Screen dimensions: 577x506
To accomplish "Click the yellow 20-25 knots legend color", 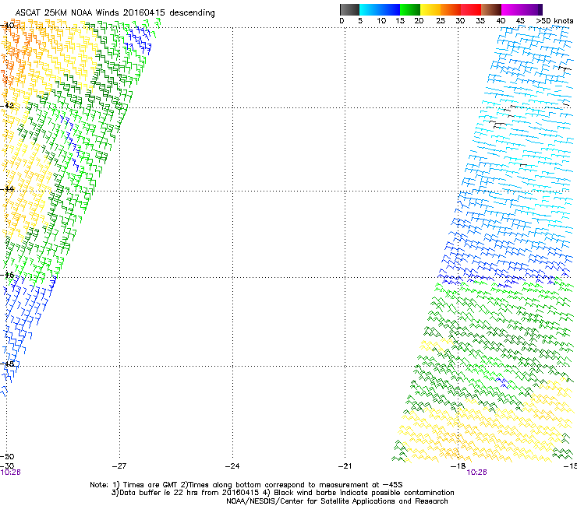I will 430,9.
